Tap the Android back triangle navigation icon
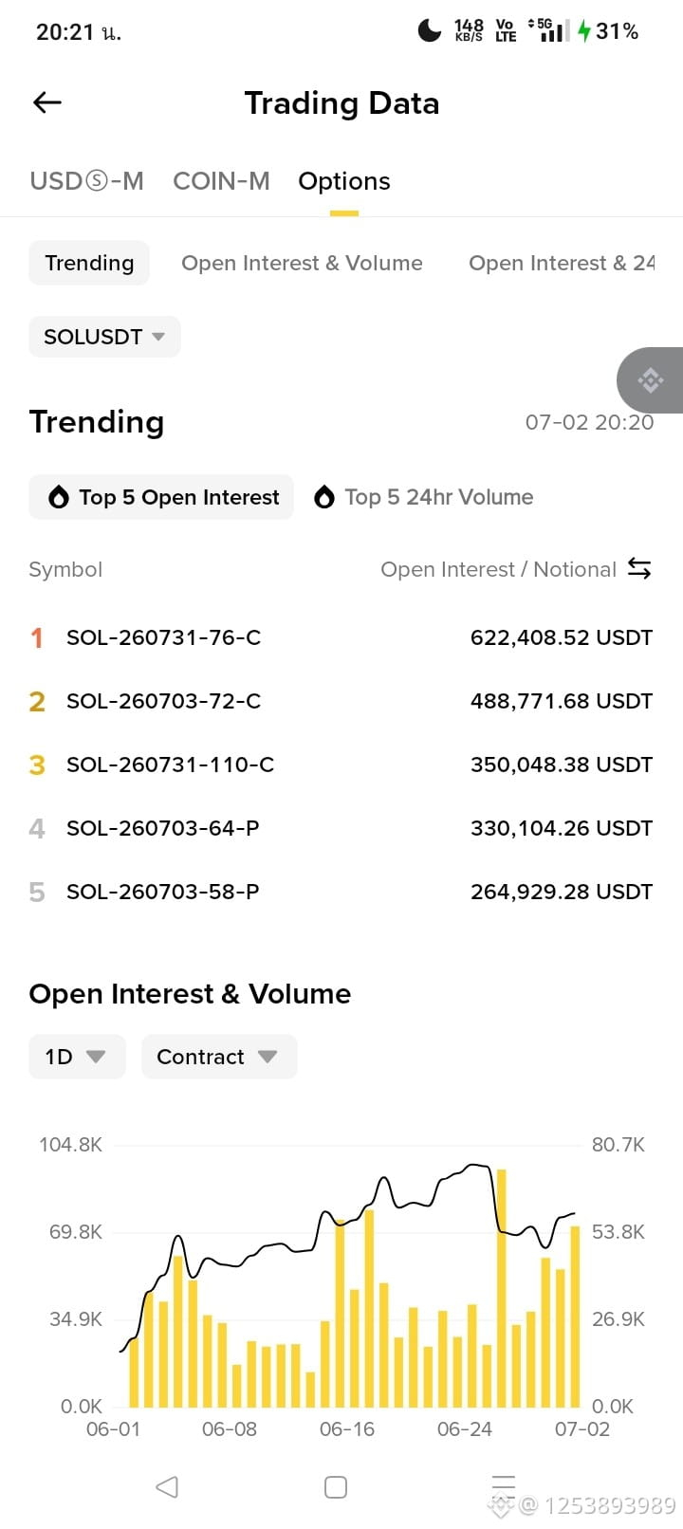 167,1486
